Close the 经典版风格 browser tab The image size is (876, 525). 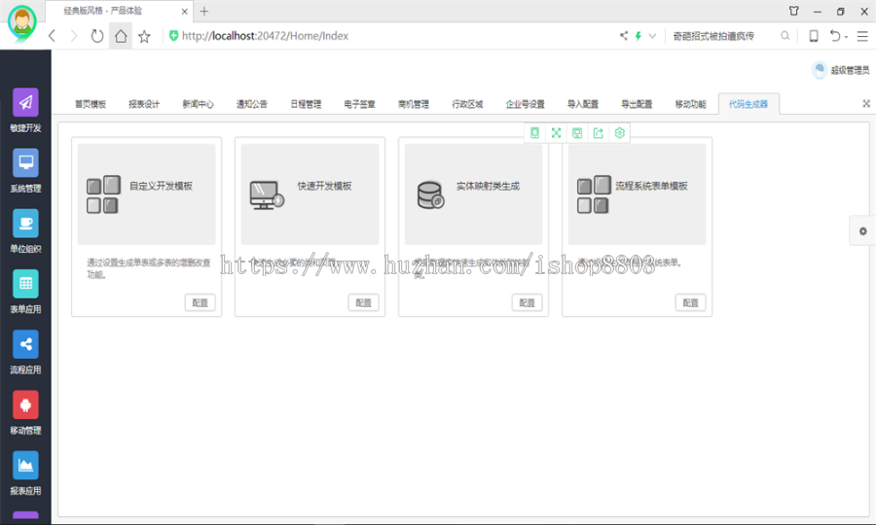pos(184,11)
